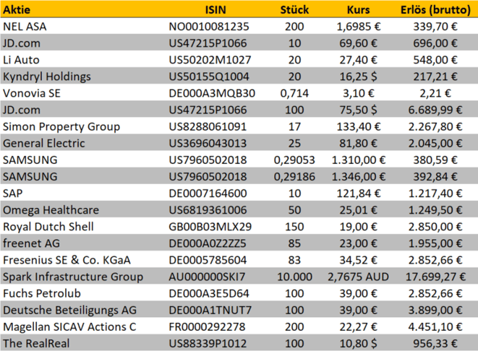Click the Vonovia SE cell
This screenshot has height=351, width=478.
pos(32,93)
